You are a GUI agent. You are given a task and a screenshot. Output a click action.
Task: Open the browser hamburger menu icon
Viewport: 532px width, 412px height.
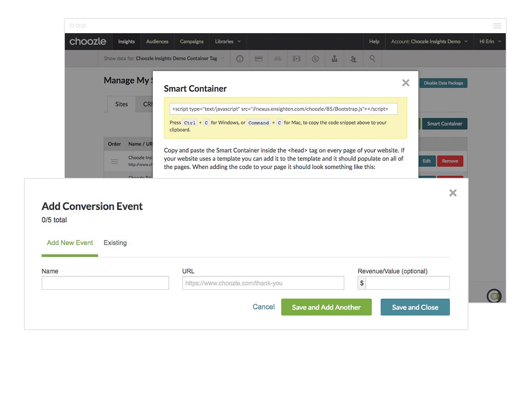point(497,26)
